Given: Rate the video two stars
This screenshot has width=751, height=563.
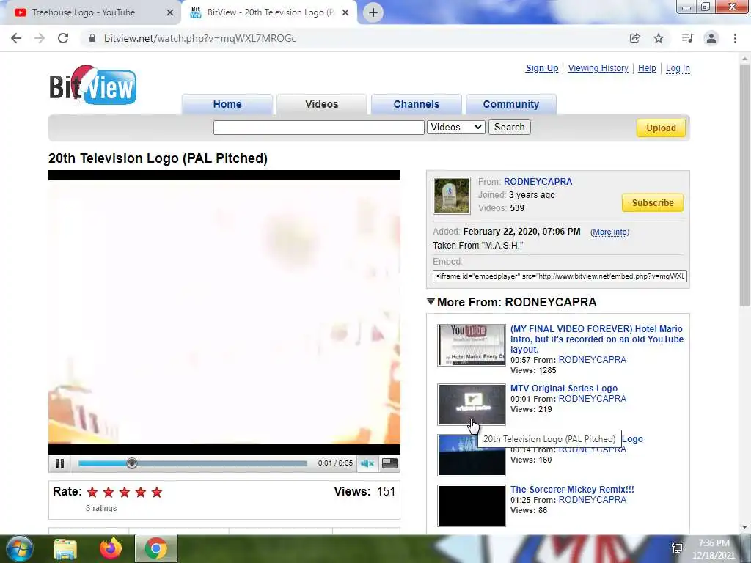Looking at the screenshot, I should [109, 492].
